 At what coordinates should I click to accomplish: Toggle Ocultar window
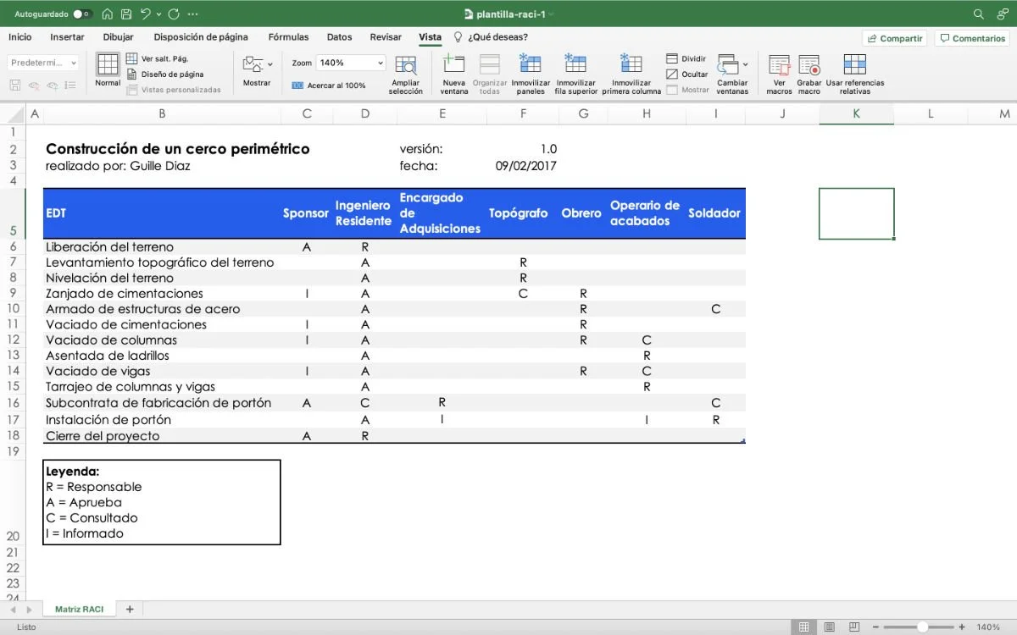point(685,73)
